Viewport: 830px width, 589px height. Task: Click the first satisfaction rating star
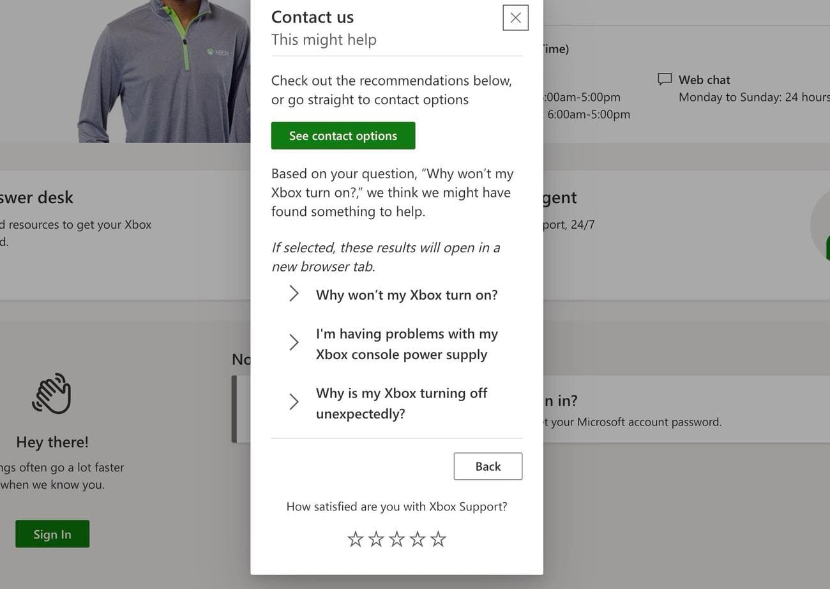pyautogui.click(x=356, y=539)
